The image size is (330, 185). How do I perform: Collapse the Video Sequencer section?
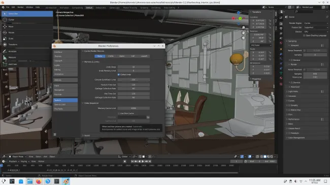point(90,103)
